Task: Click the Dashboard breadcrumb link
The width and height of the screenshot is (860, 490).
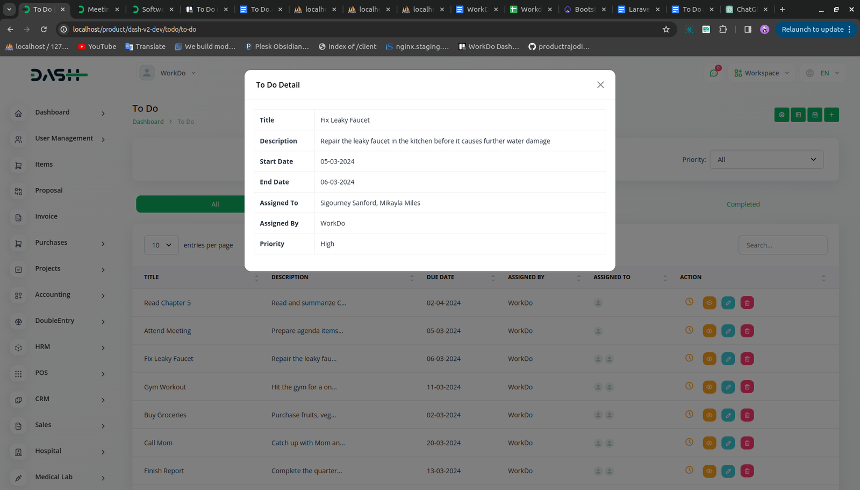Action: [x=148, y=122]
